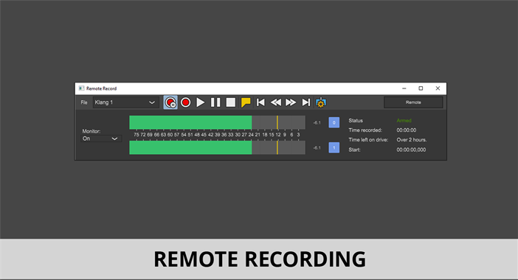
Task: Expand the Monitor On dropdown
Action: pyautogui.click(x=101, y=139)
